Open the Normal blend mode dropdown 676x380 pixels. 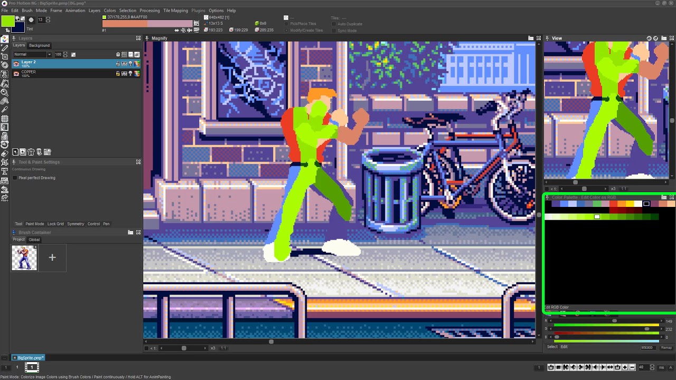(x=32, y=54)
